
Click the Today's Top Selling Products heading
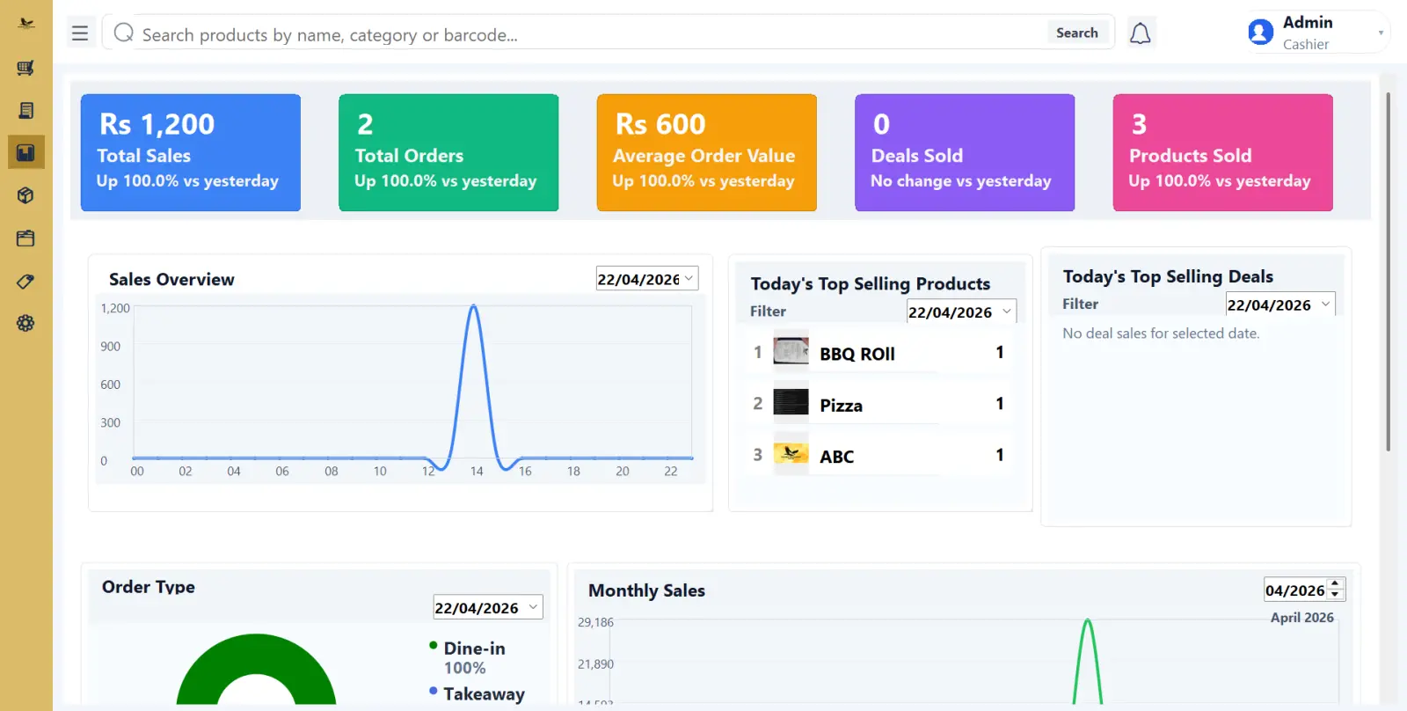[871, 283]
